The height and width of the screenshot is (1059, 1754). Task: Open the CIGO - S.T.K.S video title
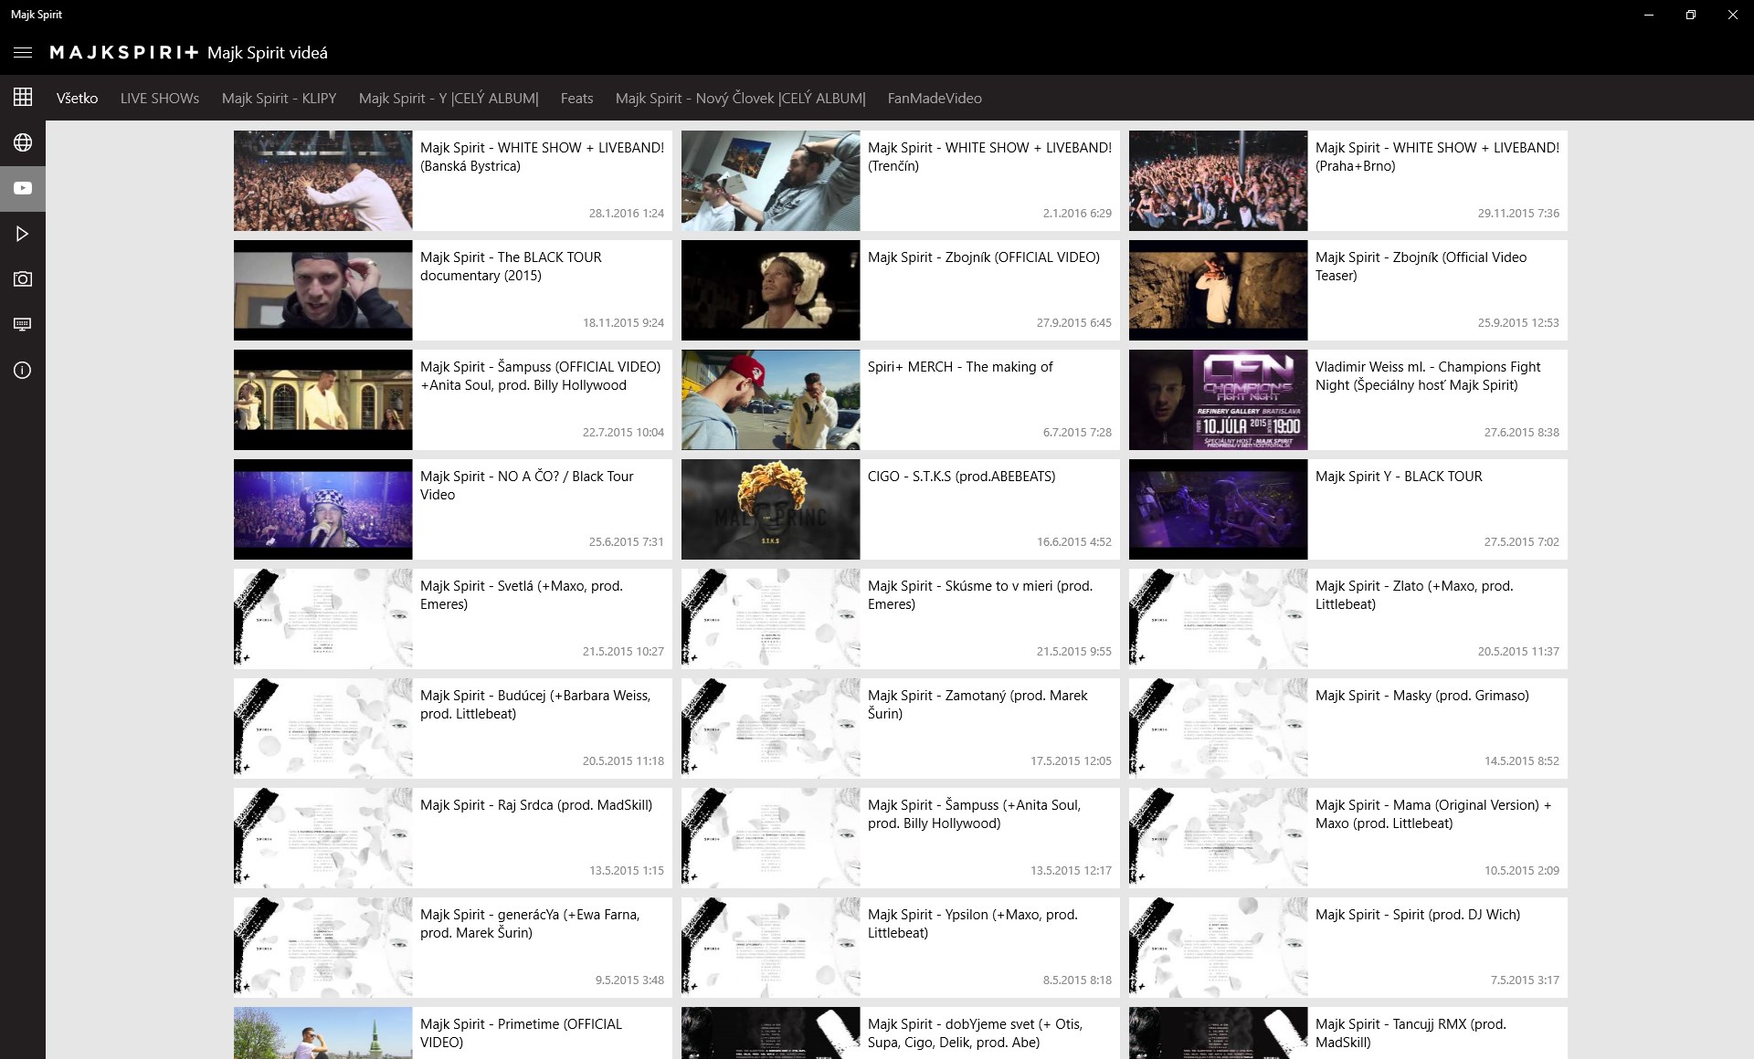pyautogui.click(x=961, y=477)
